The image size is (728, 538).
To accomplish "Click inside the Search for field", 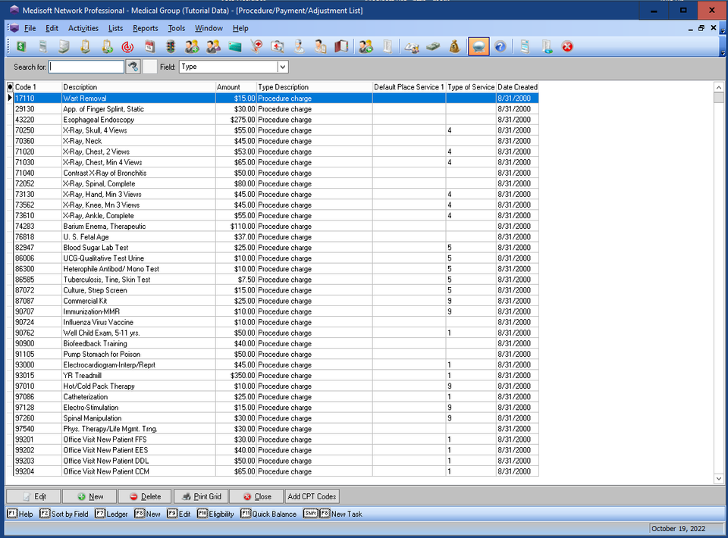I will pos(87,67).
